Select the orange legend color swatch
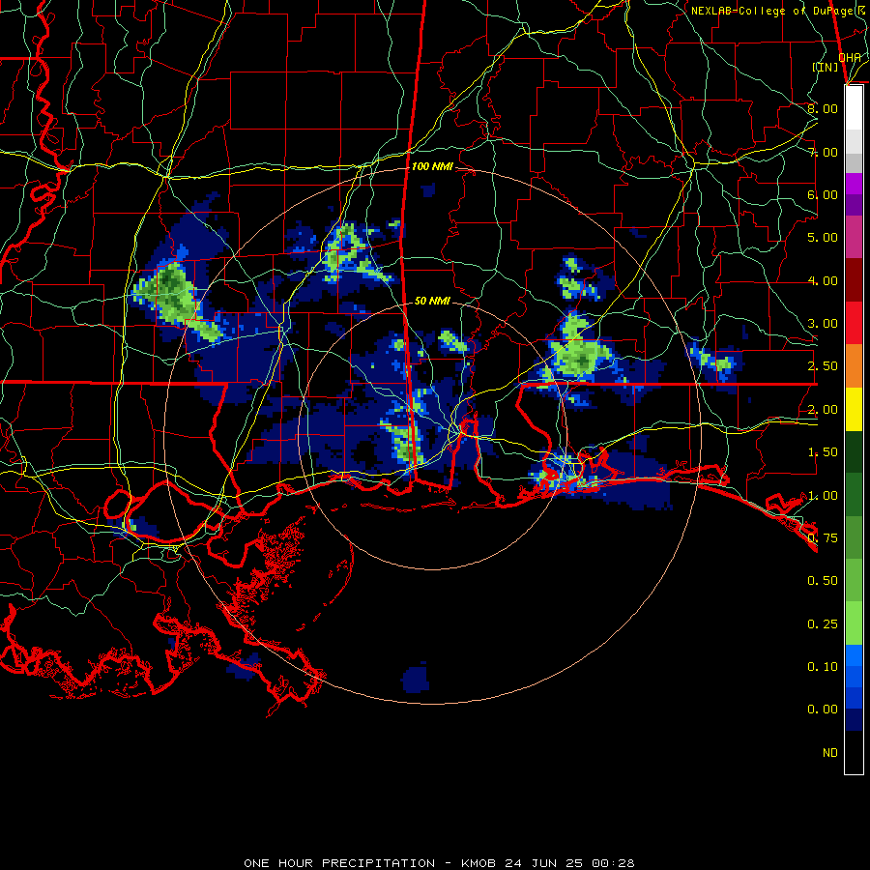 click(x=854, y=366)
